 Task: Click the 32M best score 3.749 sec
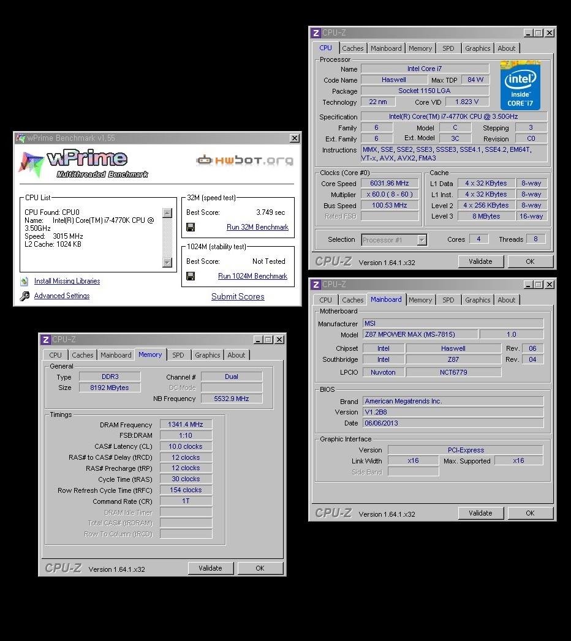(x=270, y=212)
